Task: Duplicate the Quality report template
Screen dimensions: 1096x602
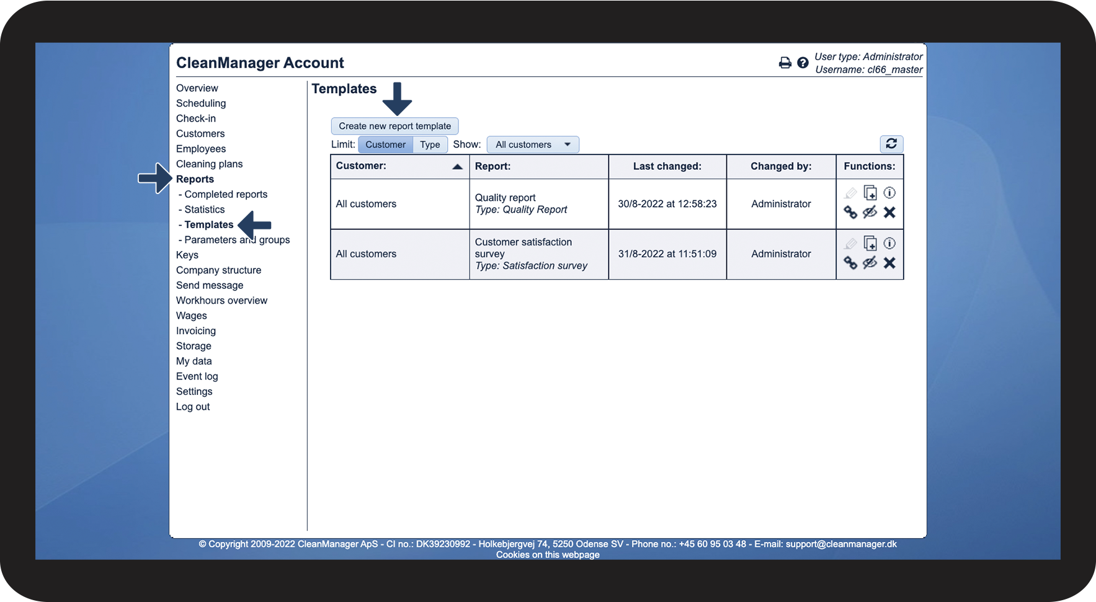Action: pyautogui.click(x=870, y=193)
